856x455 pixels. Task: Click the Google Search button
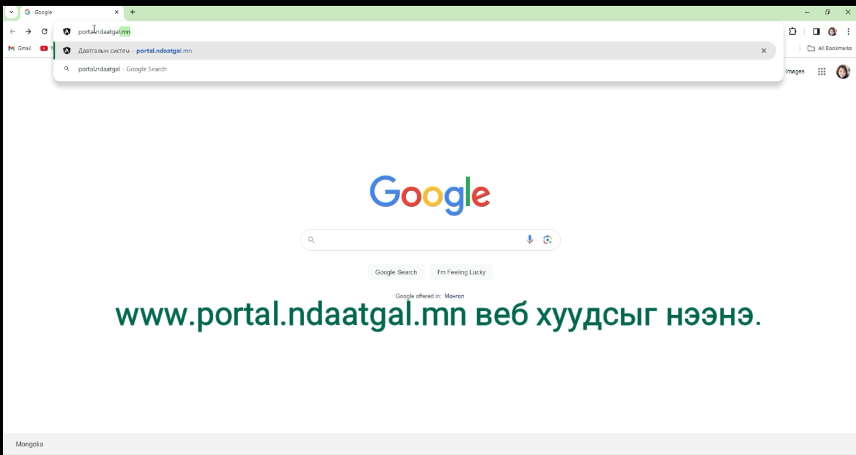click(396, 272)
